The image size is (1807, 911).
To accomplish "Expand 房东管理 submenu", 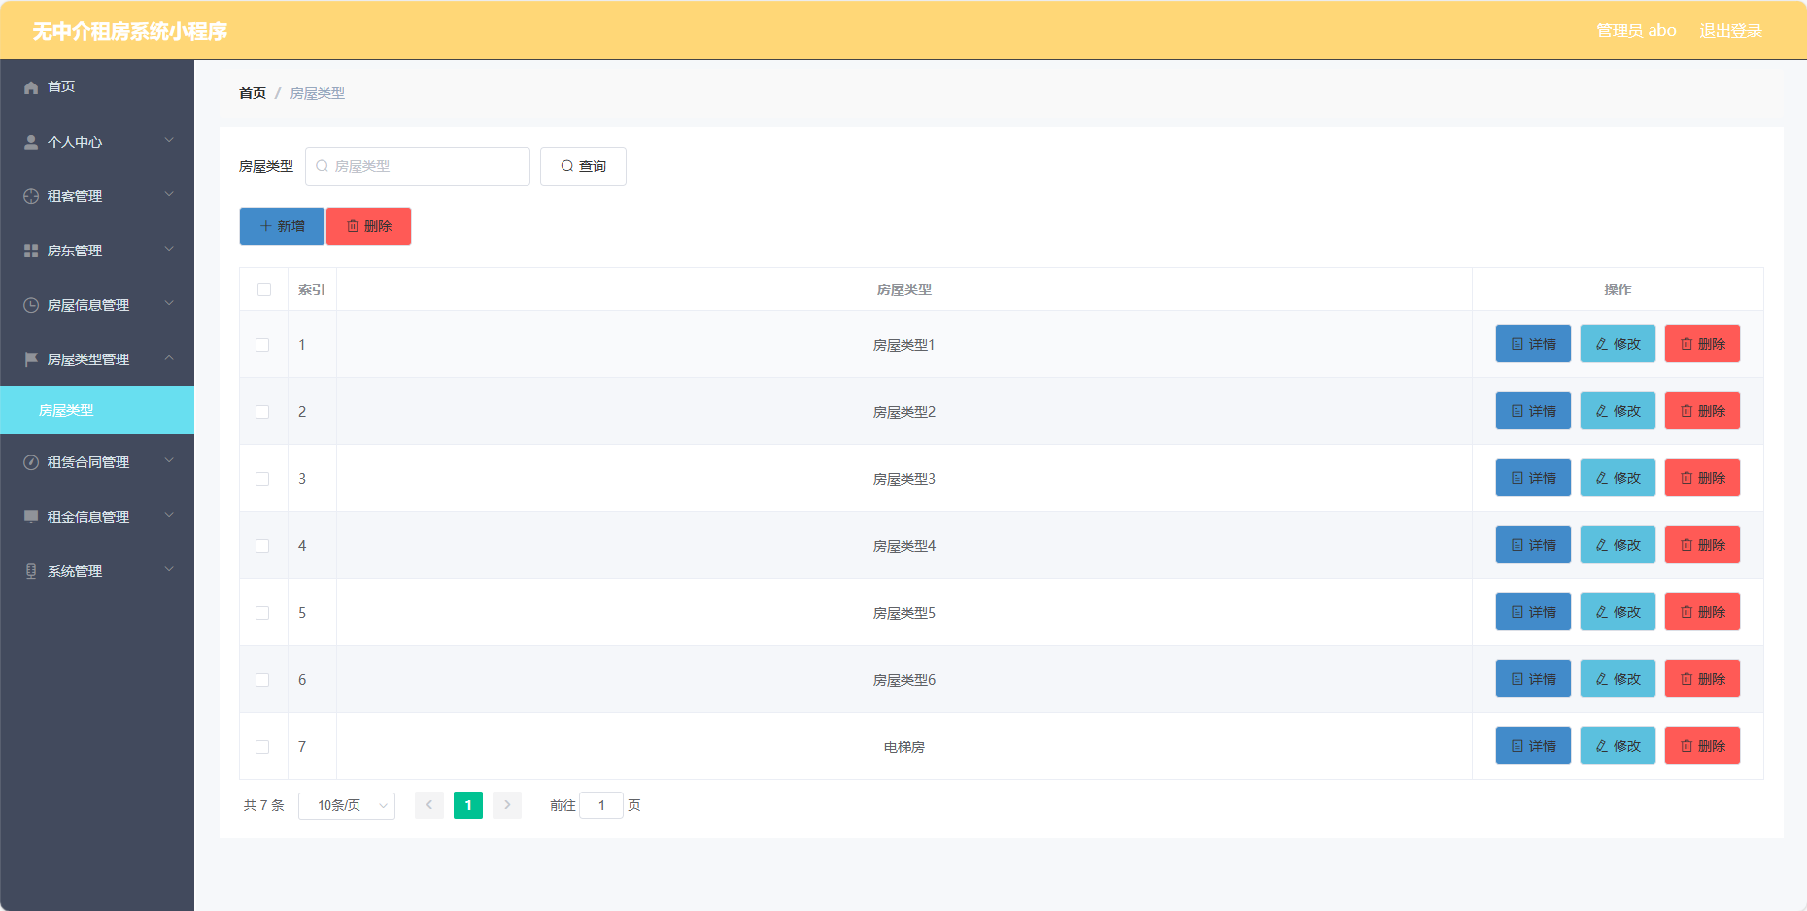I will (97, 251).
